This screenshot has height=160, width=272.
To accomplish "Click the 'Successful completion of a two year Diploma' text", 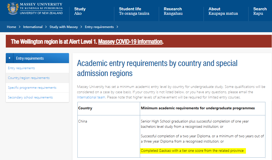I will (x=202, y=139).
